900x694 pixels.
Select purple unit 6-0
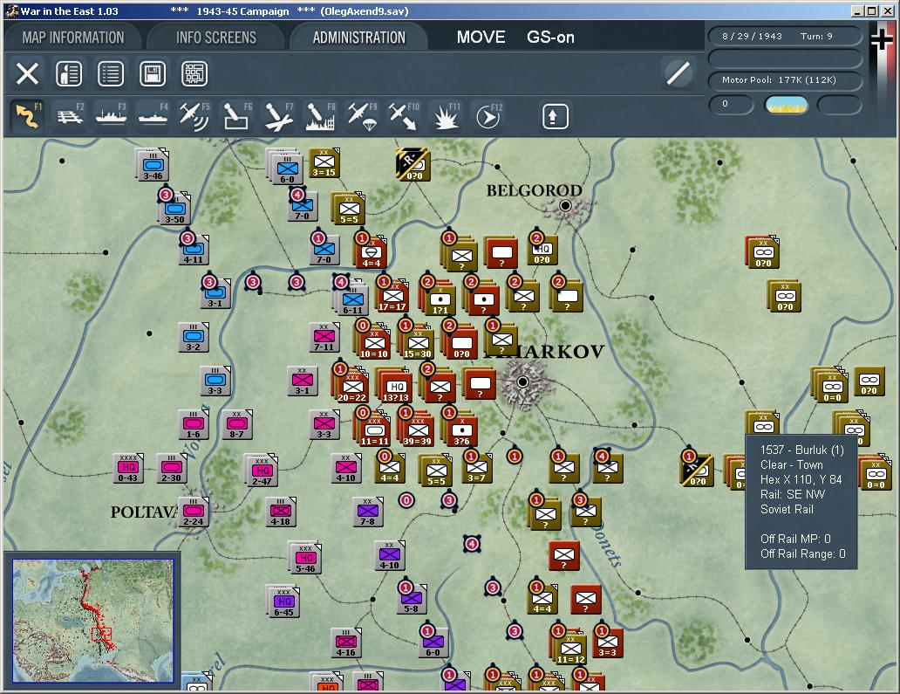click(433, 642)
